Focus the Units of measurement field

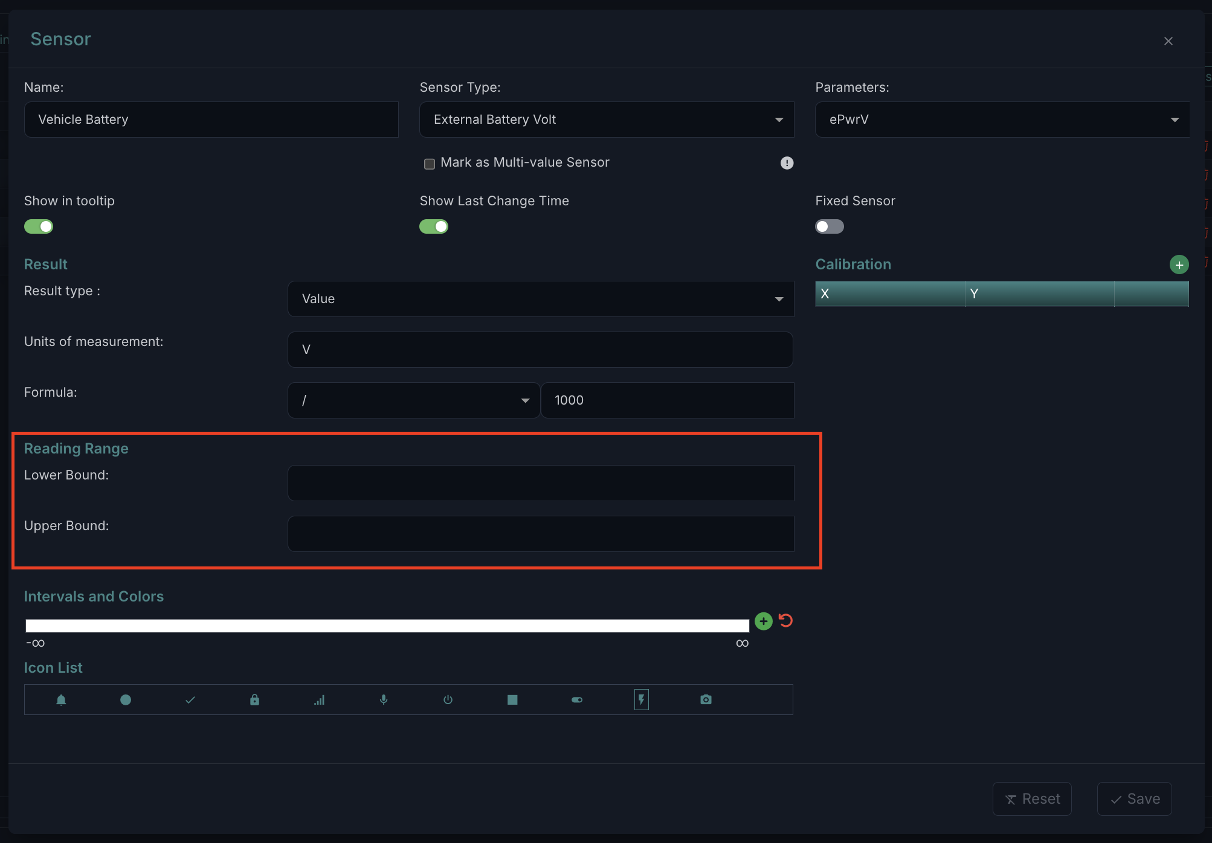[540, 350]
